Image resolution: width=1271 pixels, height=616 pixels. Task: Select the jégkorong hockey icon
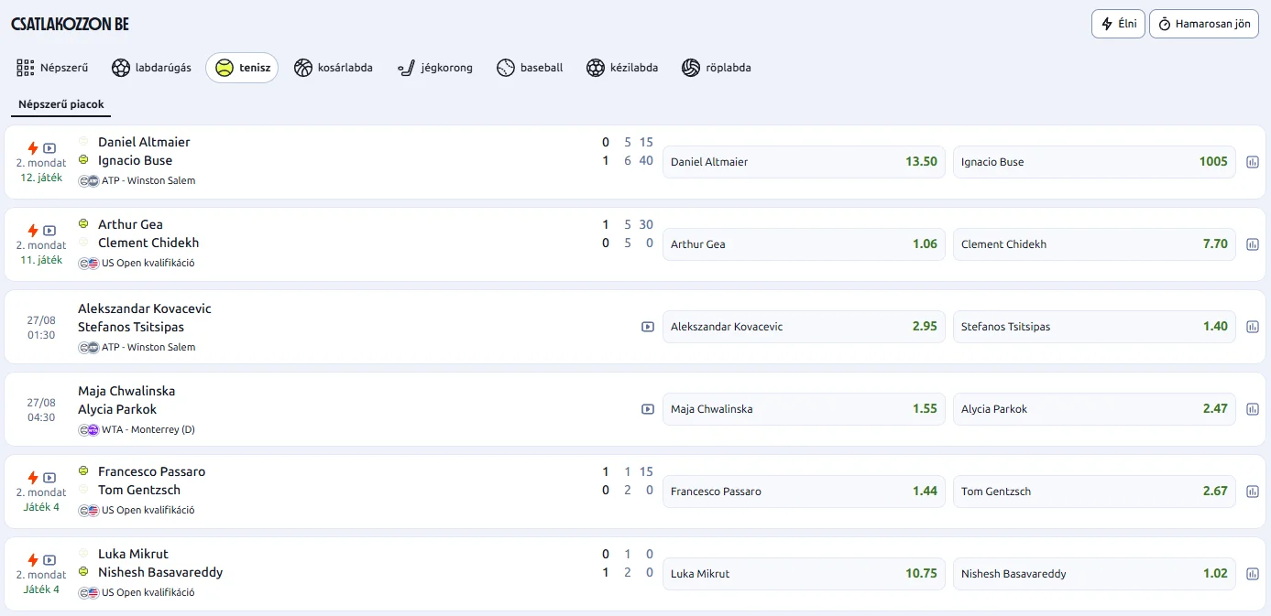pos(407,68)
